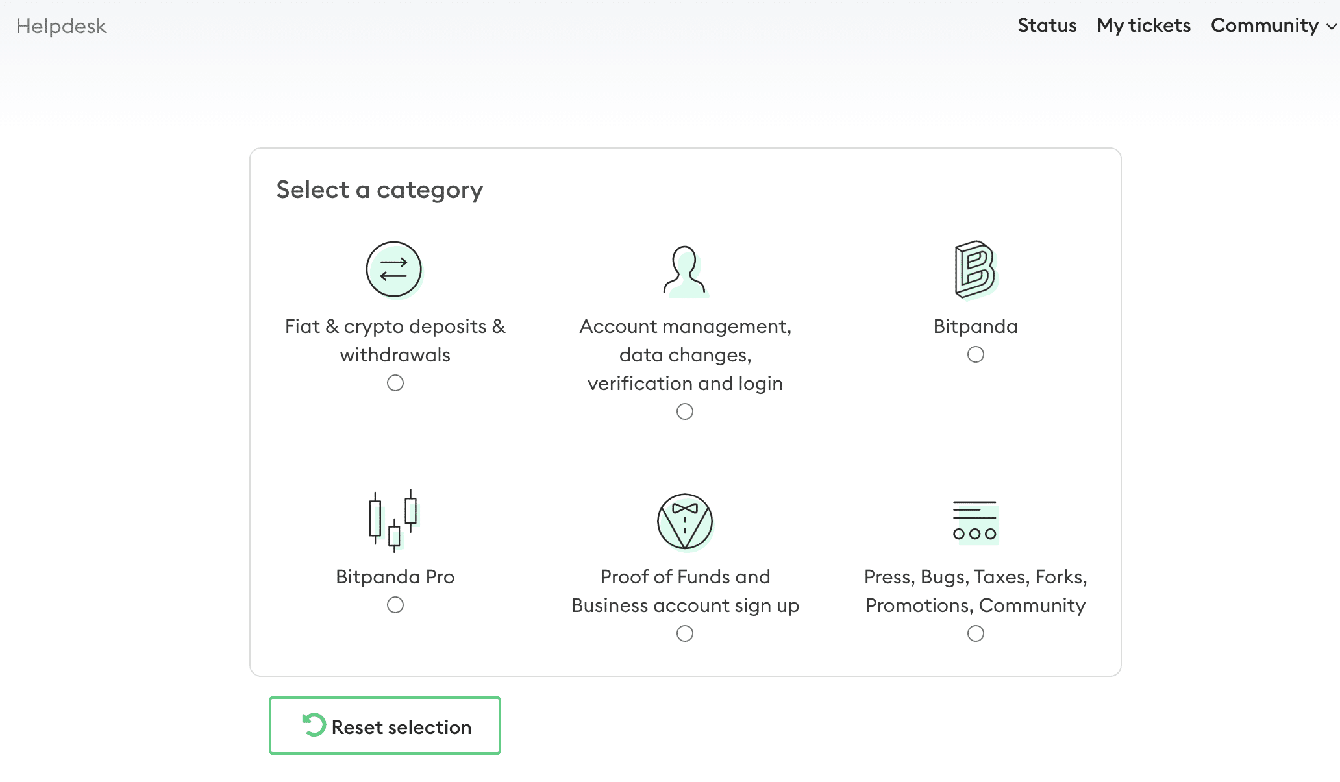Viewport: 1340px width, 782px height.
Task: Select the Bitpanda radio button
Action: point(976,354)
